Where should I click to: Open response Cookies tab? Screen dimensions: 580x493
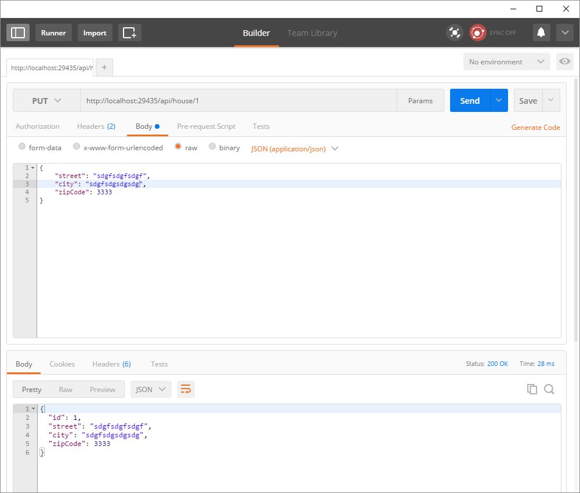[x=62, y=364]
